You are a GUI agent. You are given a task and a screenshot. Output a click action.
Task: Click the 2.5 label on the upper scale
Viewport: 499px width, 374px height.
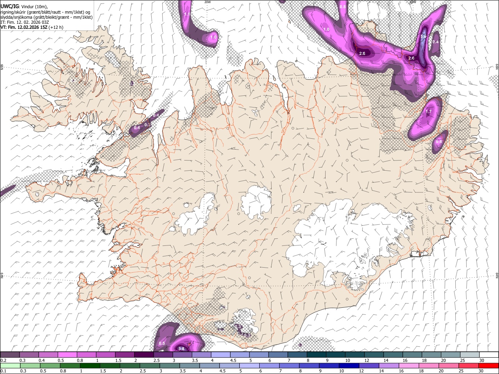(157, 360)
